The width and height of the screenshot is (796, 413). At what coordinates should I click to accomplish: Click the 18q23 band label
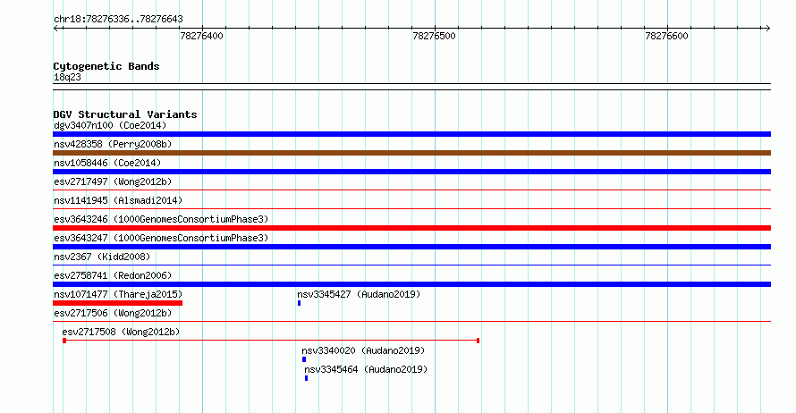67,77
